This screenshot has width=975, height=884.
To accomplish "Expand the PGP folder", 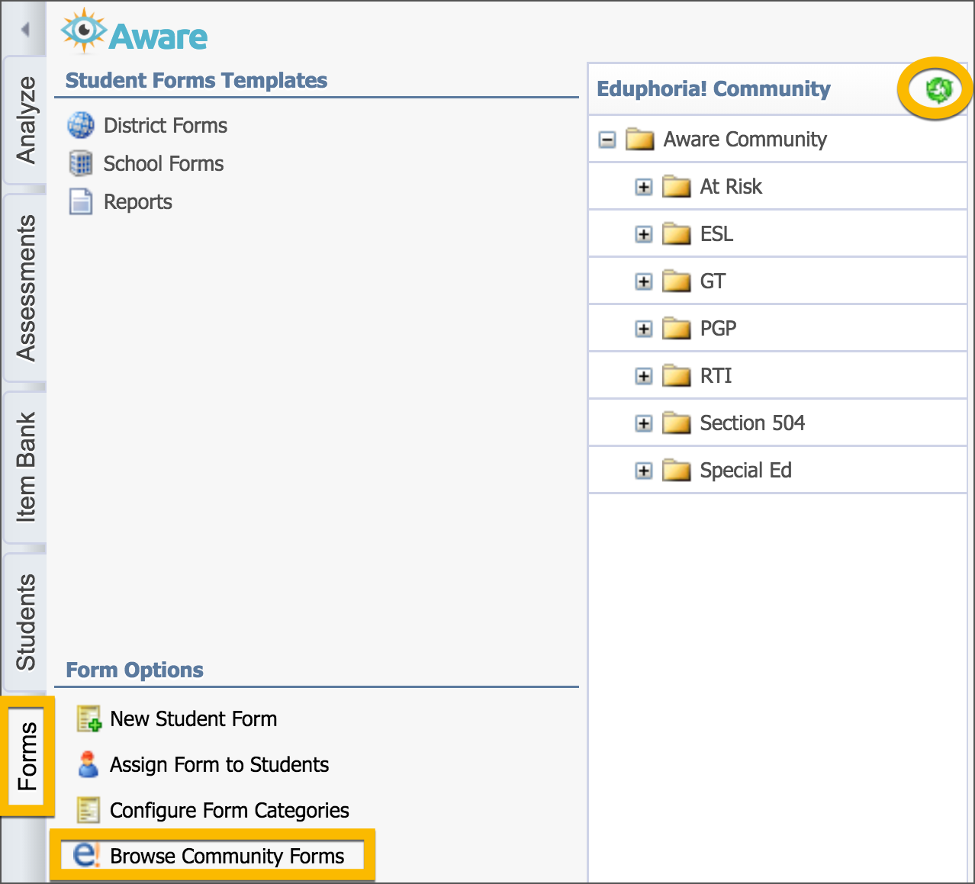I will (644, 329).
